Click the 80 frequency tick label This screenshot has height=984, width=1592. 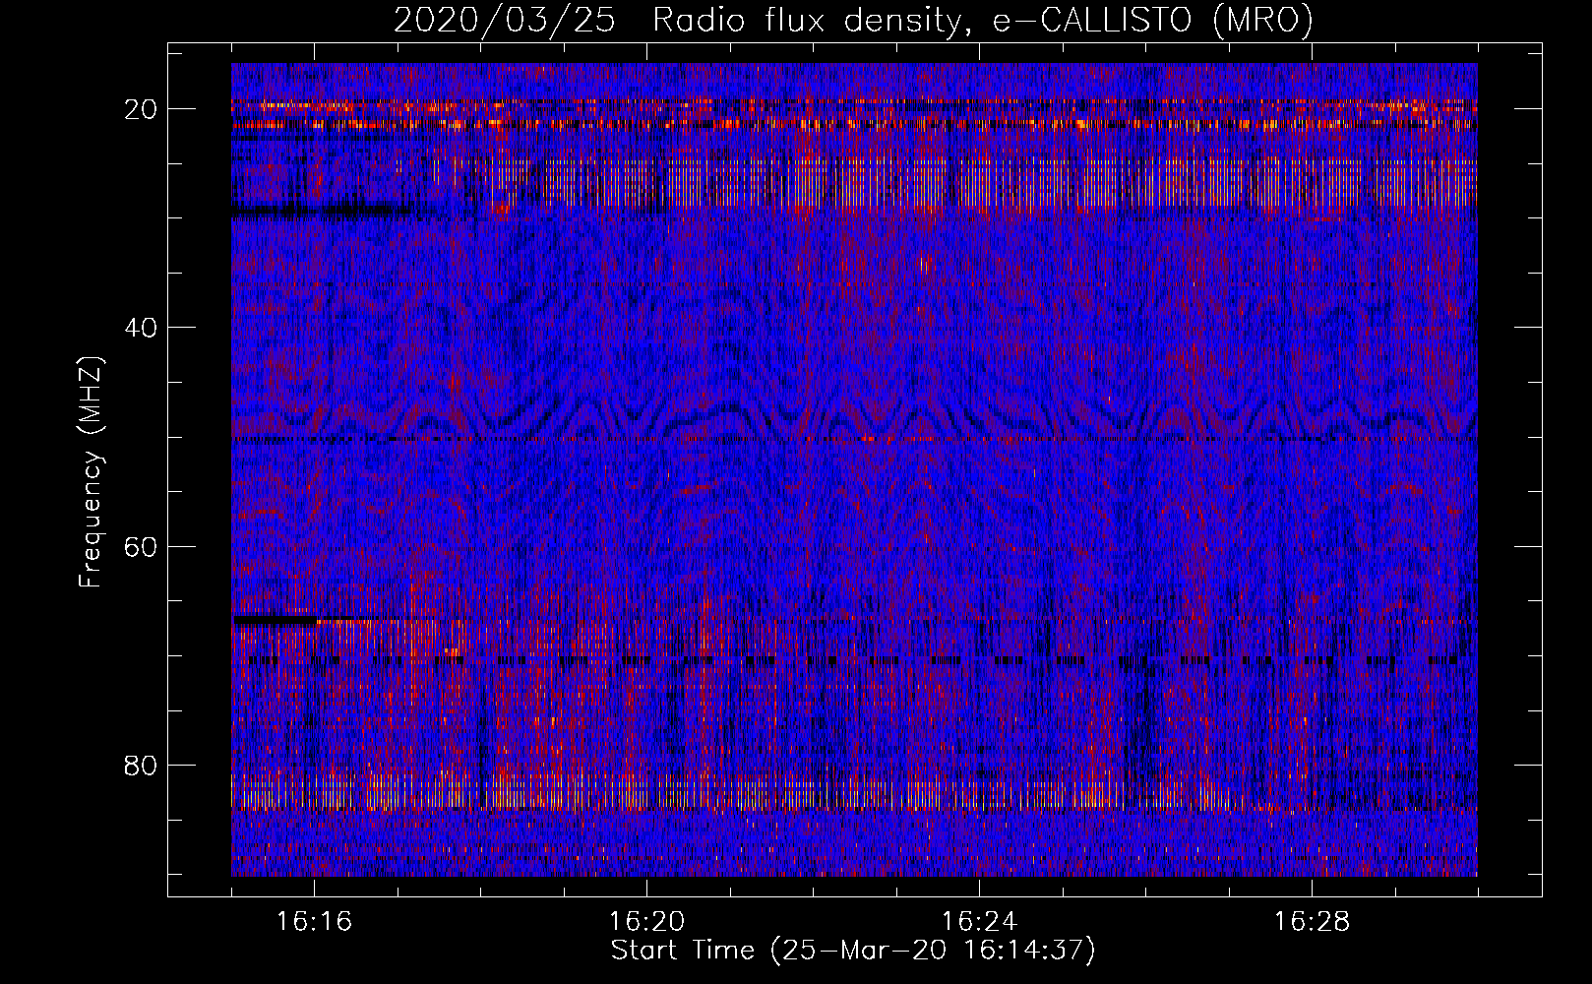pyautogui.click(x=142, y=765)
